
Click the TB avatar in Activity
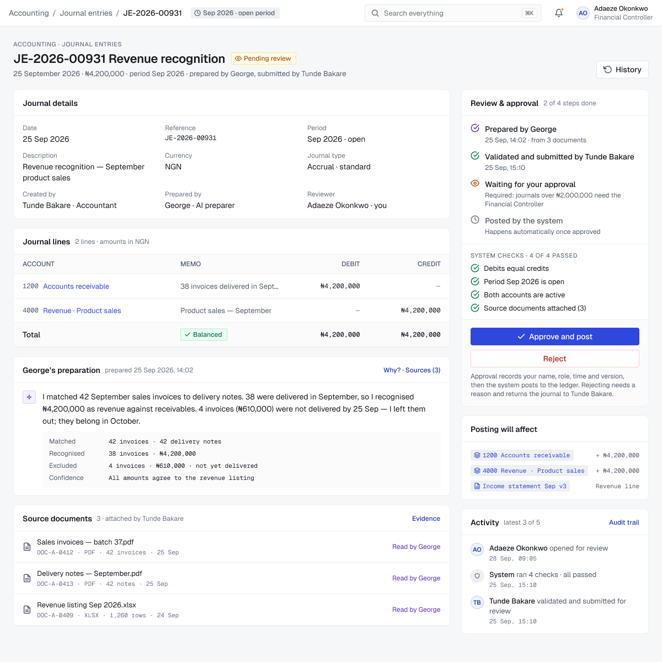pyautogui.click(x=477, y=602)
